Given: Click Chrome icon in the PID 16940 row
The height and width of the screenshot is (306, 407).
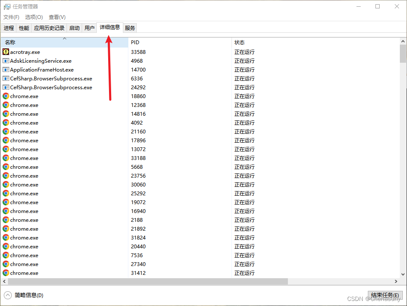Looking at the screenshot, I should (x=6, y=211).
